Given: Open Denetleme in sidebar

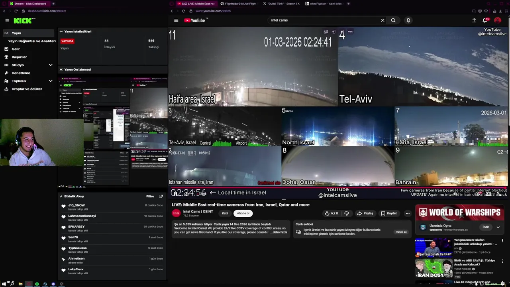Looking at the screenshot, I should [21, 73].
